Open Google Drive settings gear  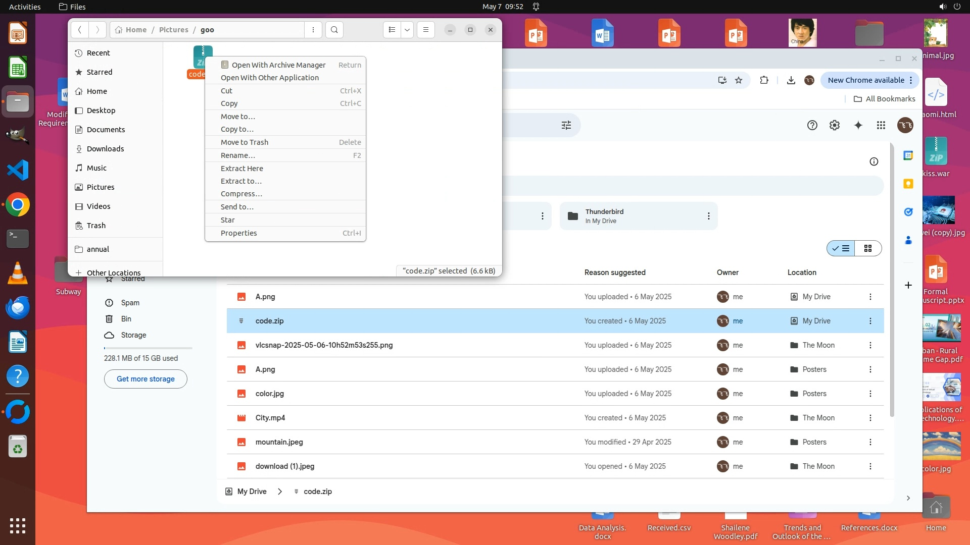coord(835,125)
